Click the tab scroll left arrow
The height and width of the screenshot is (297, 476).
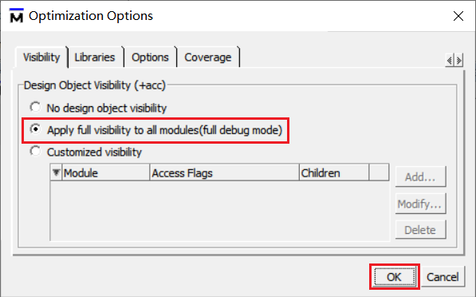[x=449, y=60]
